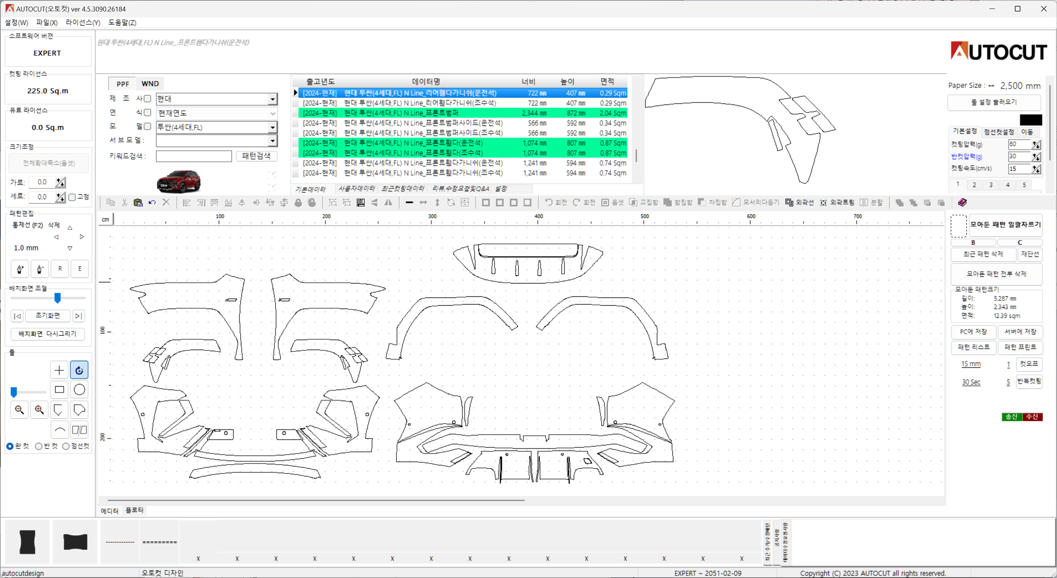Viewport: 1057px width, 578px height.
Task: Click the black nesting layout icon
Action: click(x=361, y=203)
